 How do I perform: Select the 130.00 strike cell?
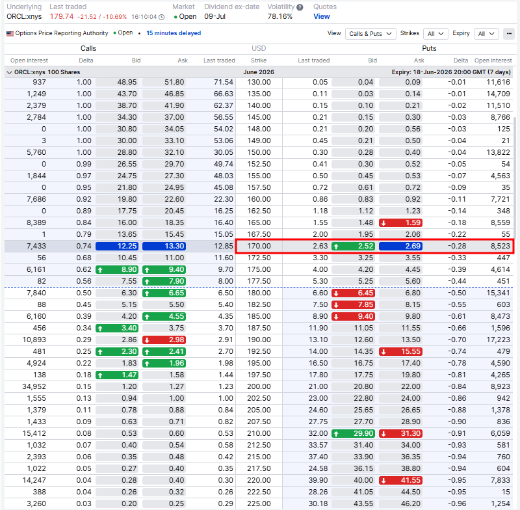[x=259, y=83]
